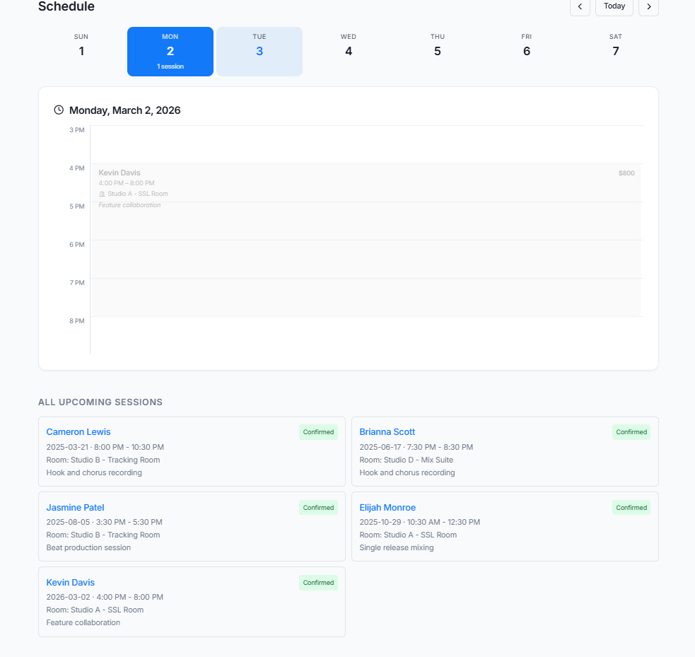Open Kevin Davis 4:00 PM session block
695x657 pixels.
click(366, 240)
